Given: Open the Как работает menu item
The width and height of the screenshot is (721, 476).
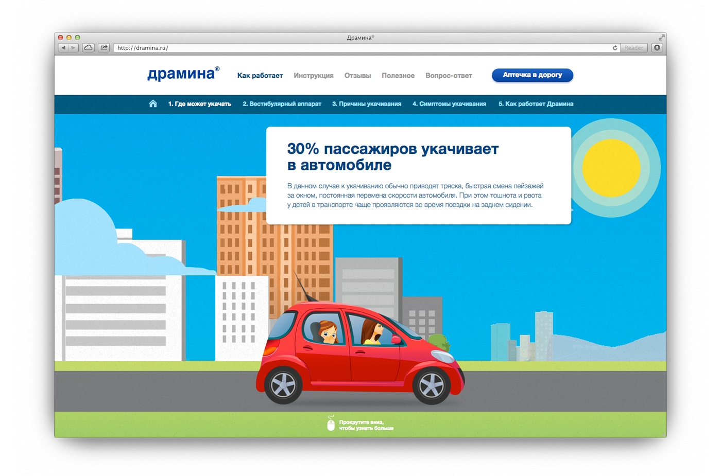Looking at the screenshot, I should click(260, 76).
